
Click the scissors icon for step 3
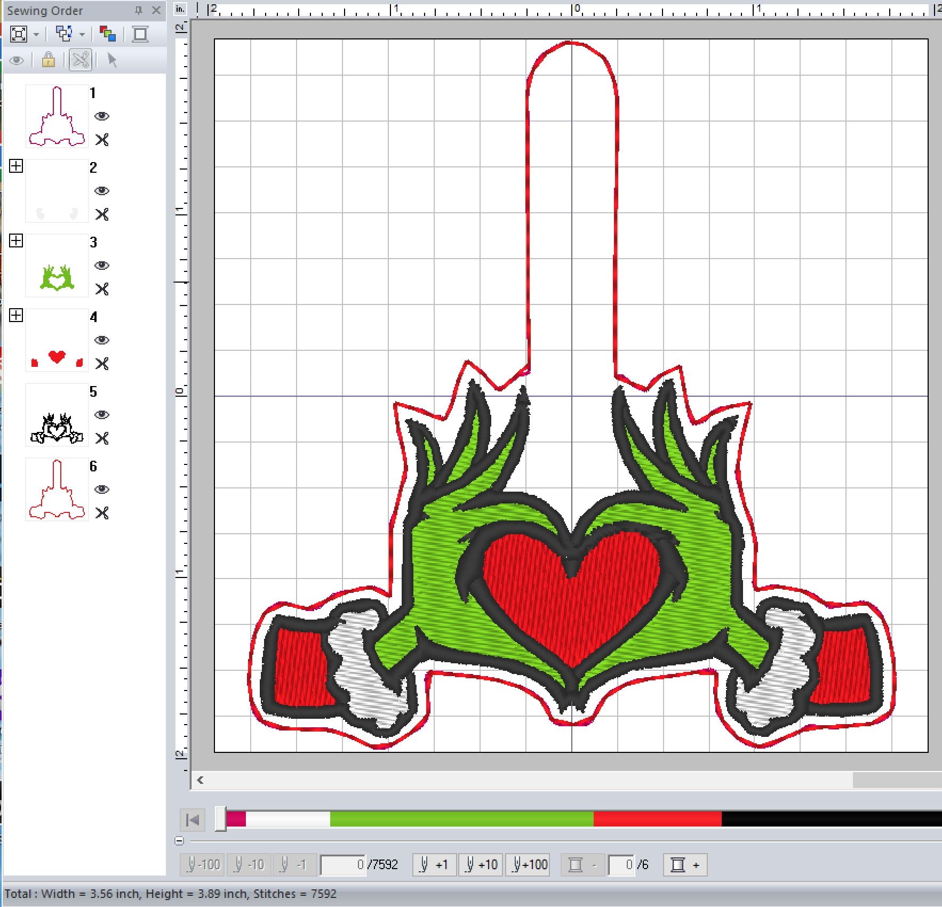point(102,289)
